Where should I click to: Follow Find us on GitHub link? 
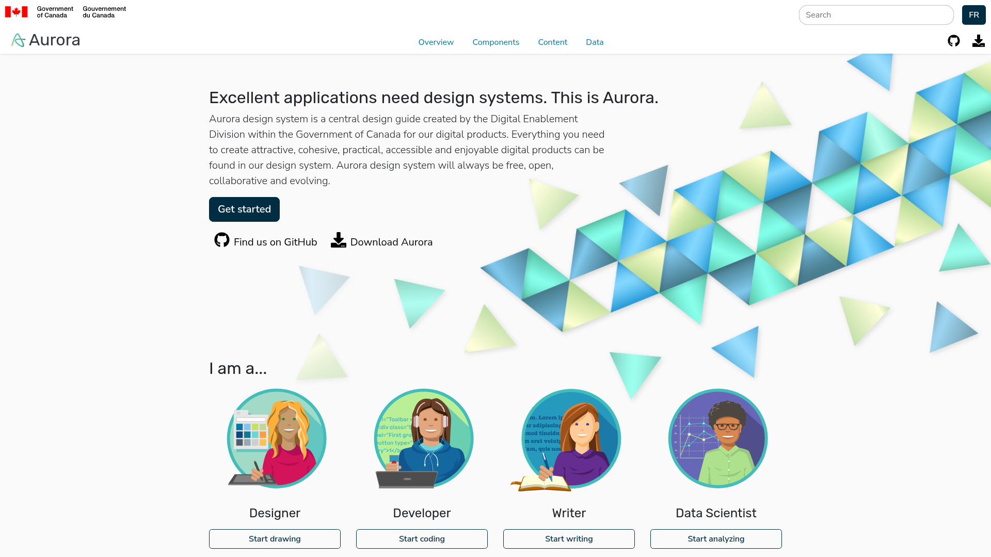[x=266, y=241]
